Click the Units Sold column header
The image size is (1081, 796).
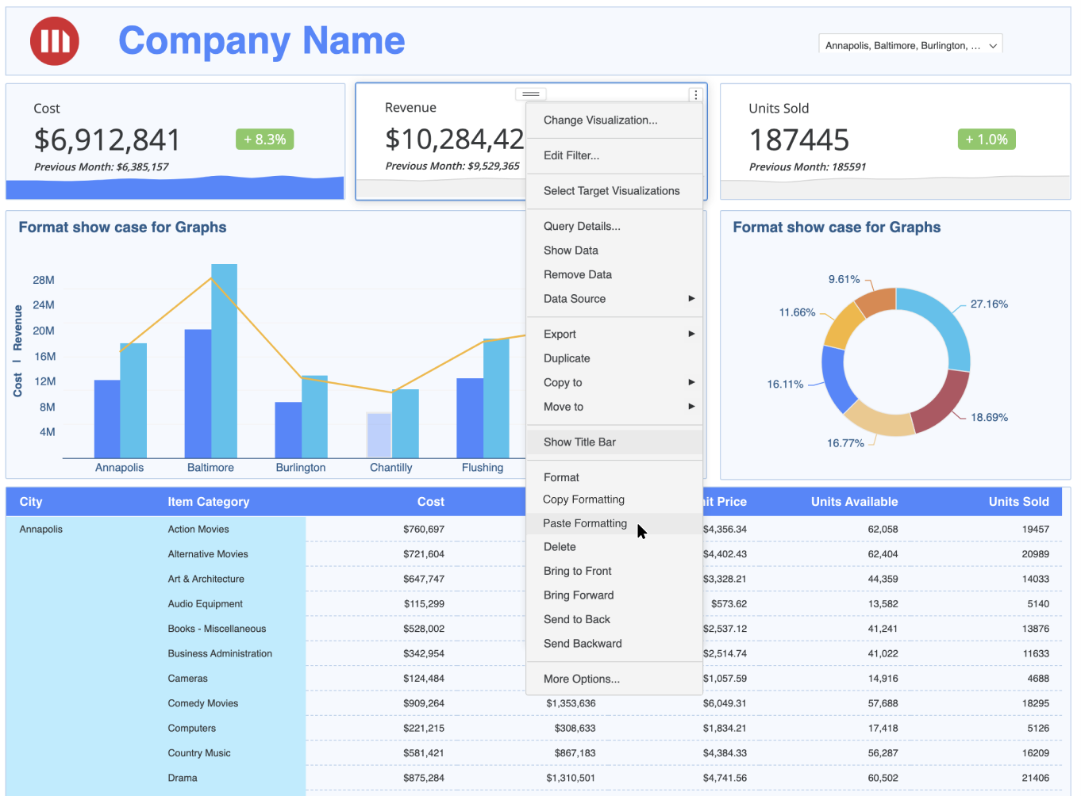[x=1018, y=502]
